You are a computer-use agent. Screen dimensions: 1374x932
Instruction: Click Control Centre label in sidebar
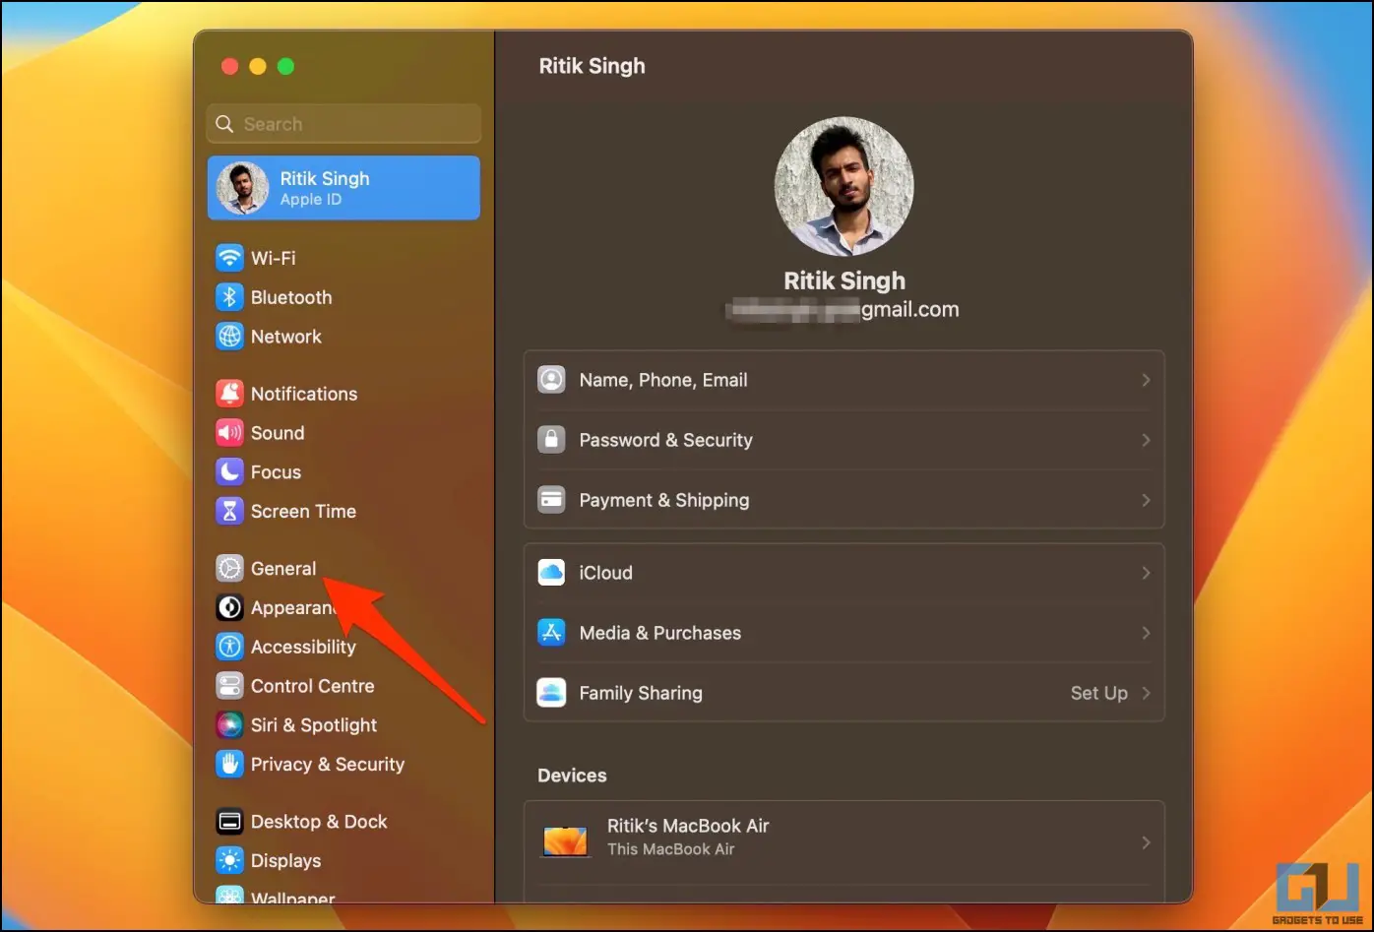313,686
